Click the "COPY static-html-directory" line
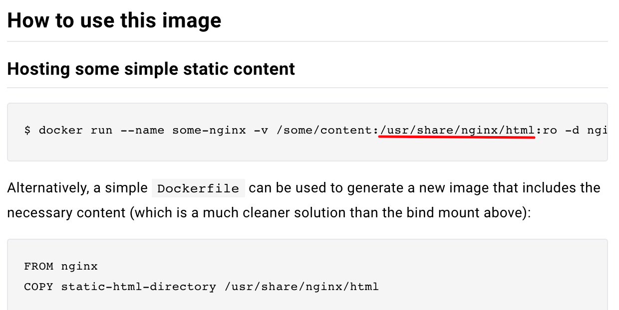This screenshot has width=619, height=310. point(120,287)
